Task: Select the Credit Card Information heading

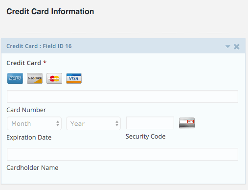Action: [50, 11]
